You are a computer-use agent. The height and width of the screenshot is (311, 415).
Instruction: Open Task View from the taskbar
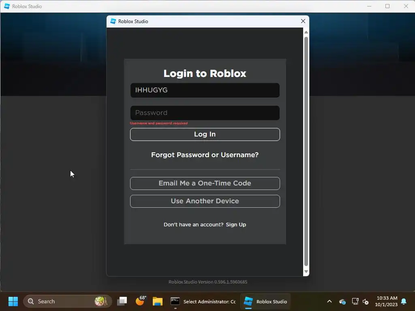coord(122,301)
